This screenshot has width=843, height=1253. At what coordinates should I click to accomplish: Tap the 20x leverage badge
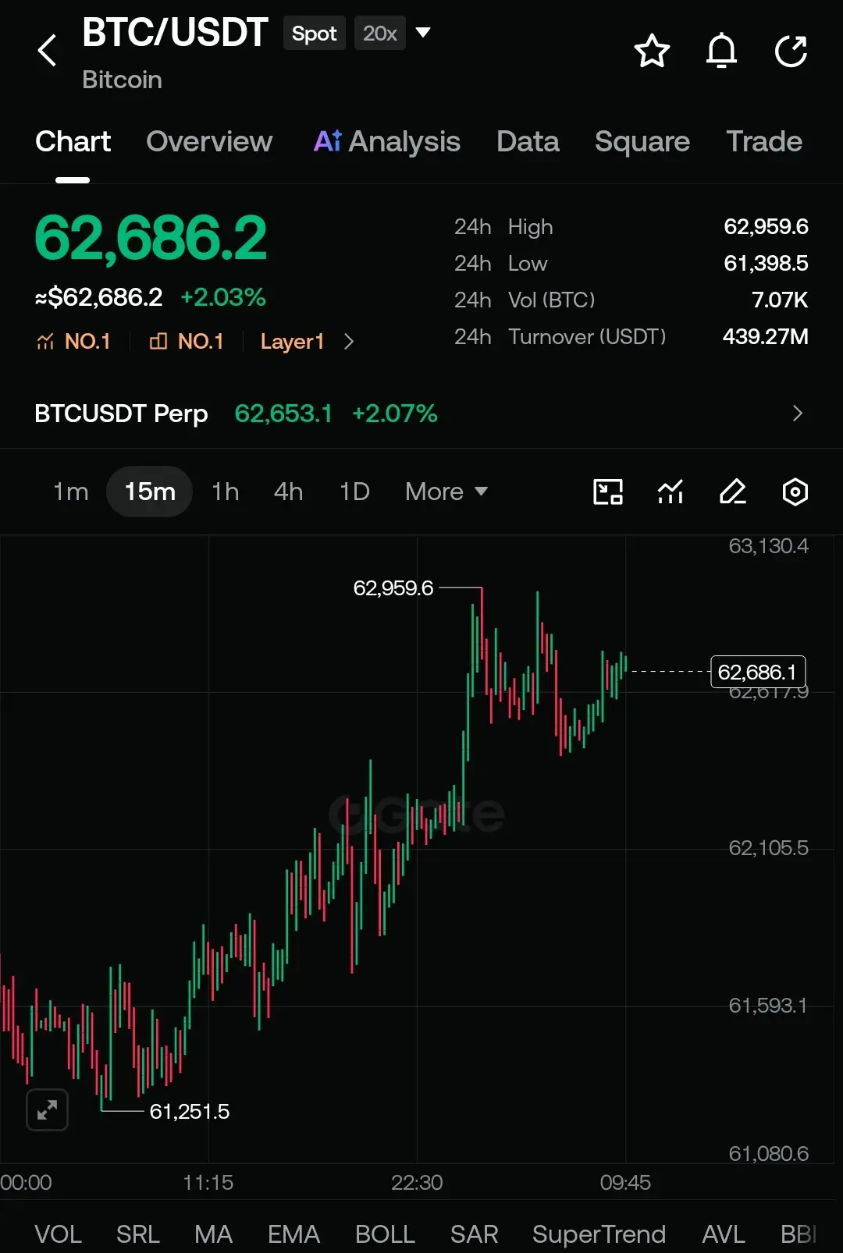coord(380,33)
